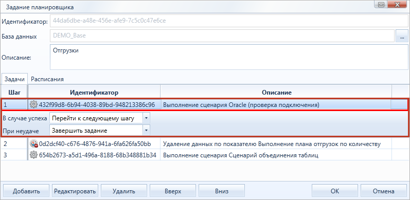410x200 pixels.
Task: Click description 'Удаление данных по показателю Выполнение плана отгрузок'
Action: pos(272,144)
